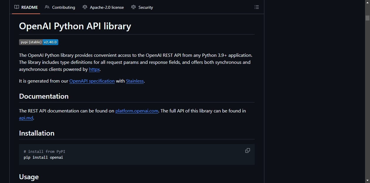The width and height of the screenshot is (370, 183).
Task: Click the book icon beside README
Action: coord(17,7)
